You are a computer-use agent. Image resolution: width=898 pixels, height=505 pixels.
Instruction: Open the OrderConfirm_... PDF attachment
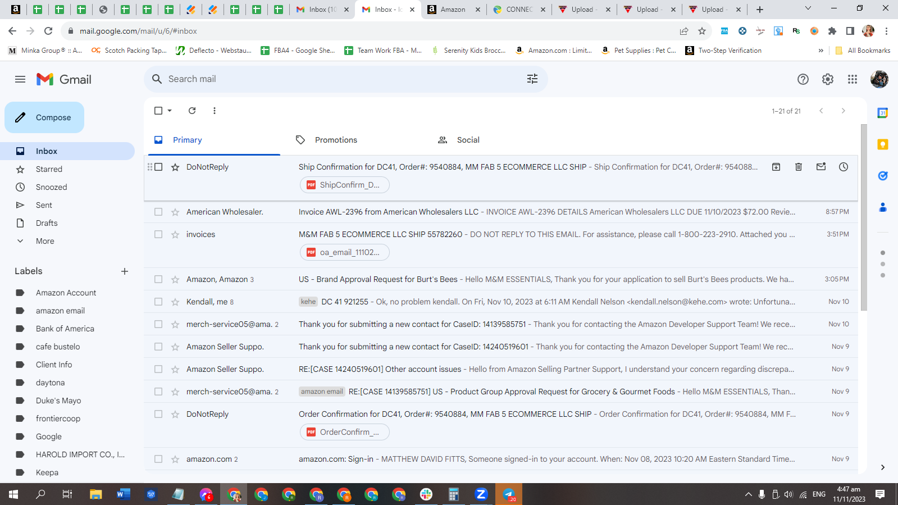pyautogui.click(x=344, y=432)
